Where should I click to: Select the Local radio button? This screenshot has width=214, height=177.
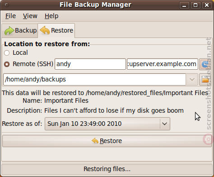tap(7, 53)
